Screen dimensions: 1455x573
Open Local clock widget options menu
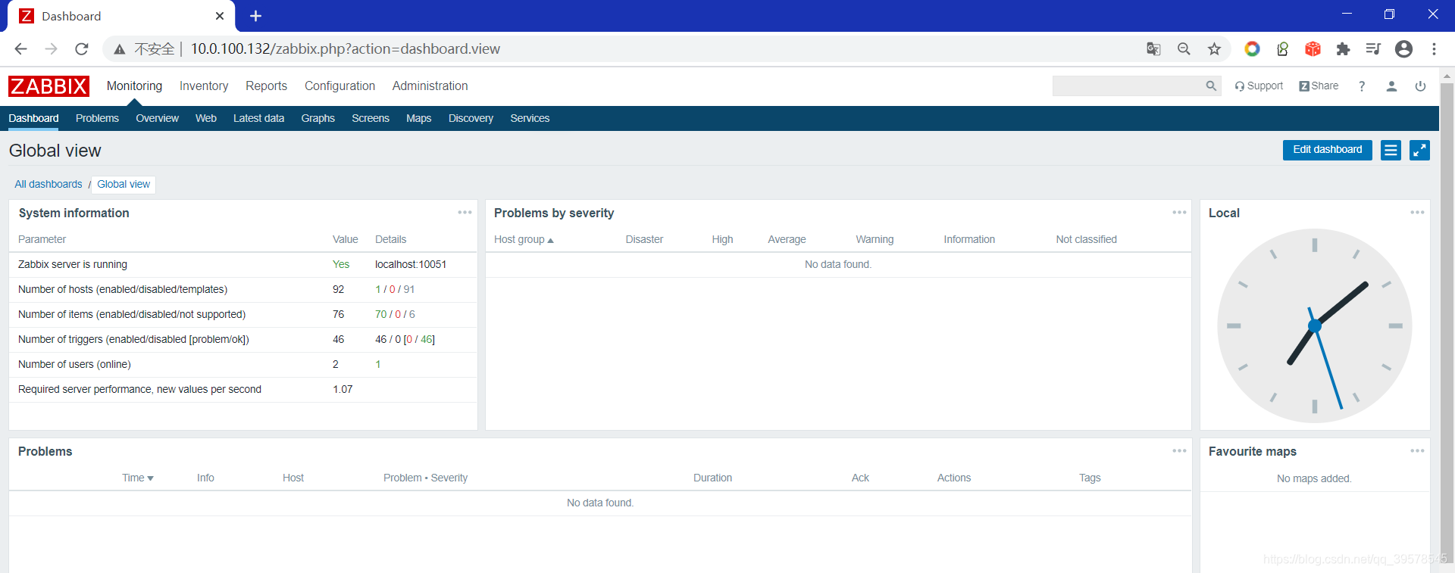click(x=1417, y=213)
